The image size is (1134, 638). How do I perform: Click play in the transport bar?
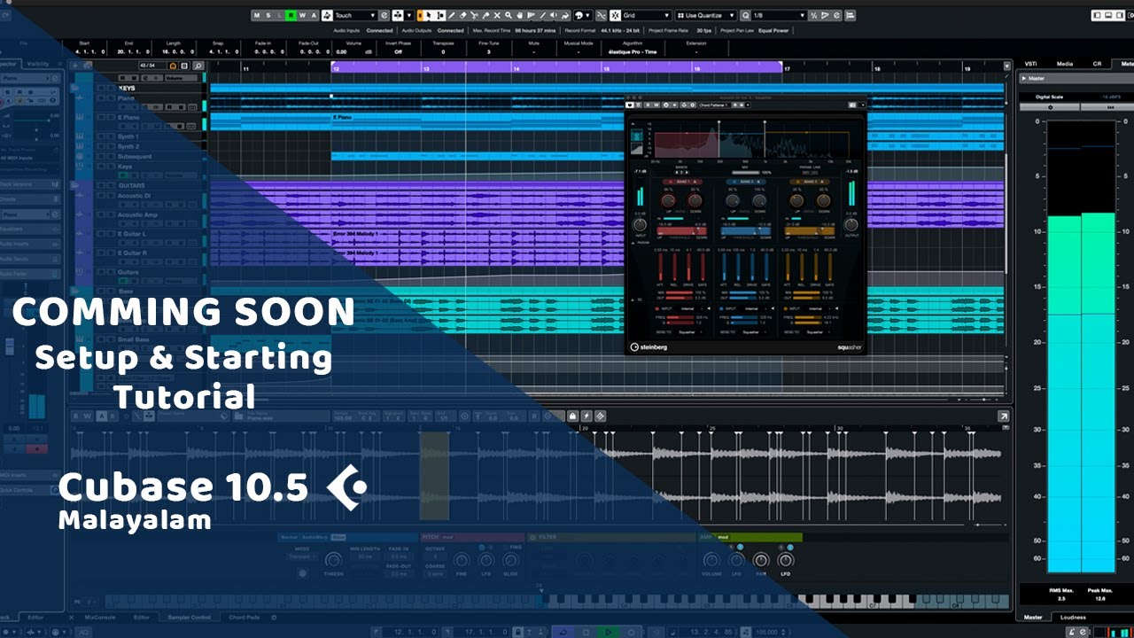(609, 632)
